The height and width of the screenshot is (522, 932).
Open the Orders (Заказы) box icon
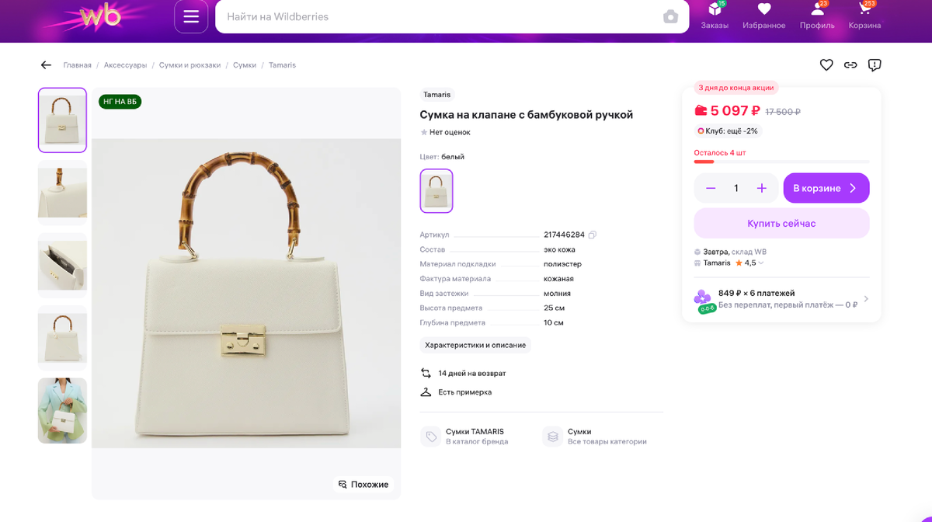tap(715, 10)
